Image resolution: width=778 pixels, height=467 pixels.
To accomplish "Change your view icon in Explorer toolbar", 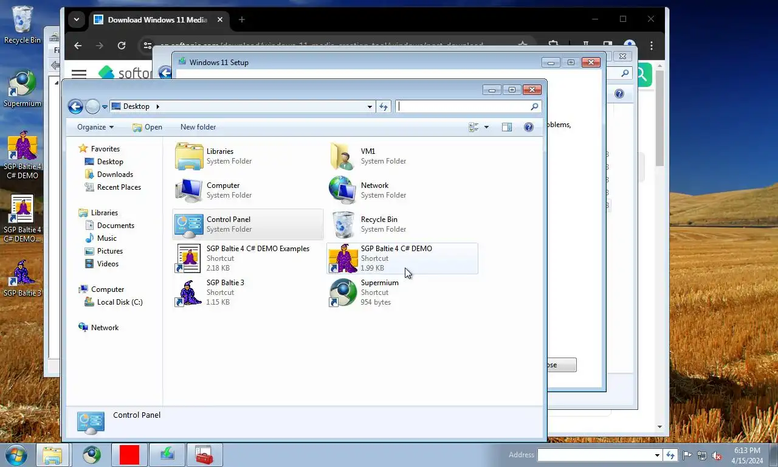I will [x=473, y=127].
